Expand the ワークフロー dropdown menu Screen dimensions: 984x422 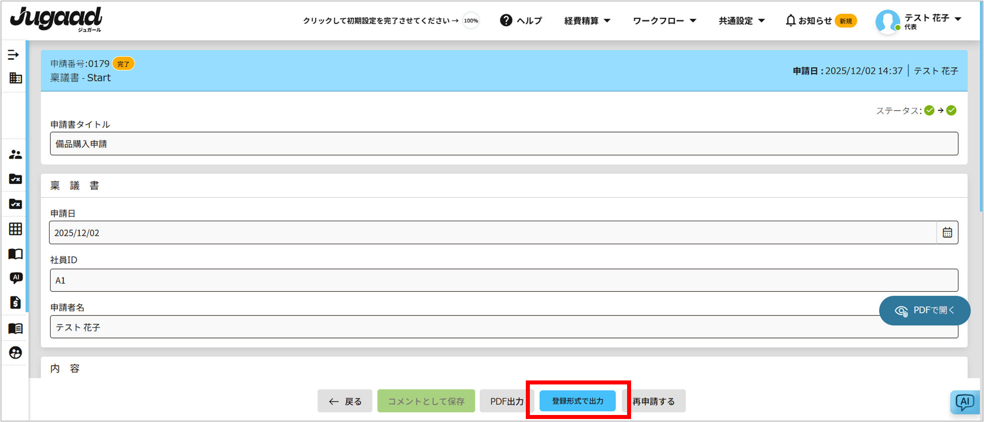664,21
